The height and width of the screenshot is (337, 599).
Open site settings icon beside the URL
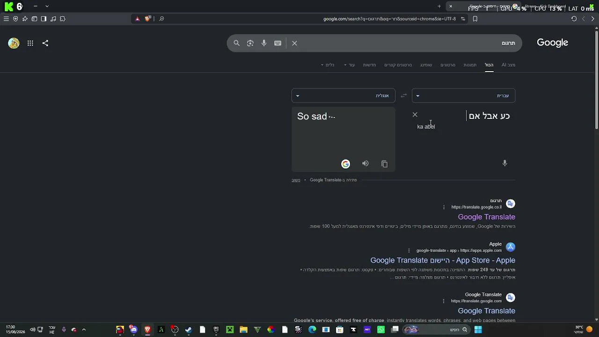(x=463, y=19)
